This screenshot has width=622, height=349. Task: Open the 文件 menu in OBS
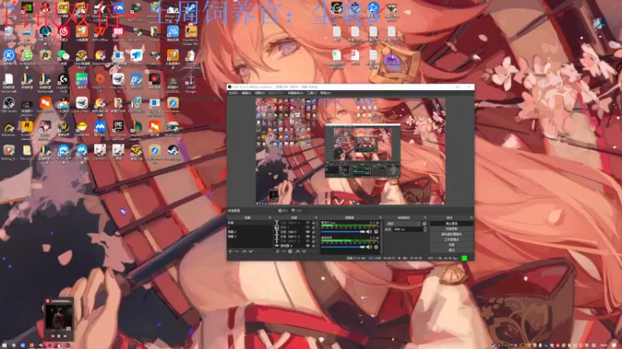pos(233,93)
